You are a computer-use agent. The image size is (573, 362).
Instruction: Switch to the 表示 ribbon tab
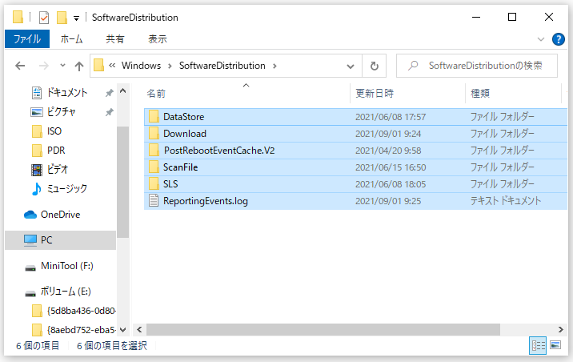pyautogui.click(x=158, y=38)
